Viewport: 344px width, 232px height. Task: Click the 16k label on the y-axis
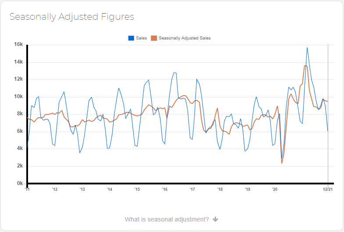[x=18, y=45]
